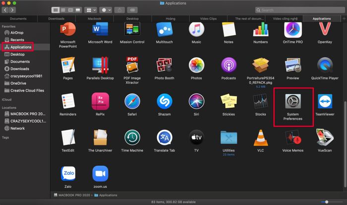Select the Translate Tab app icon
This screenshot has height=205, width=347.
pos(164,137)
